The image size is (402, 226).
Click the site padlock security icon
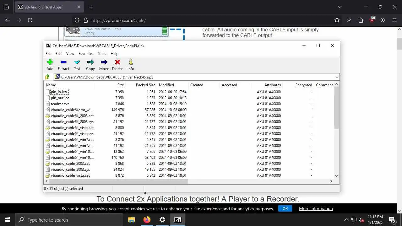tap(85, 20)
